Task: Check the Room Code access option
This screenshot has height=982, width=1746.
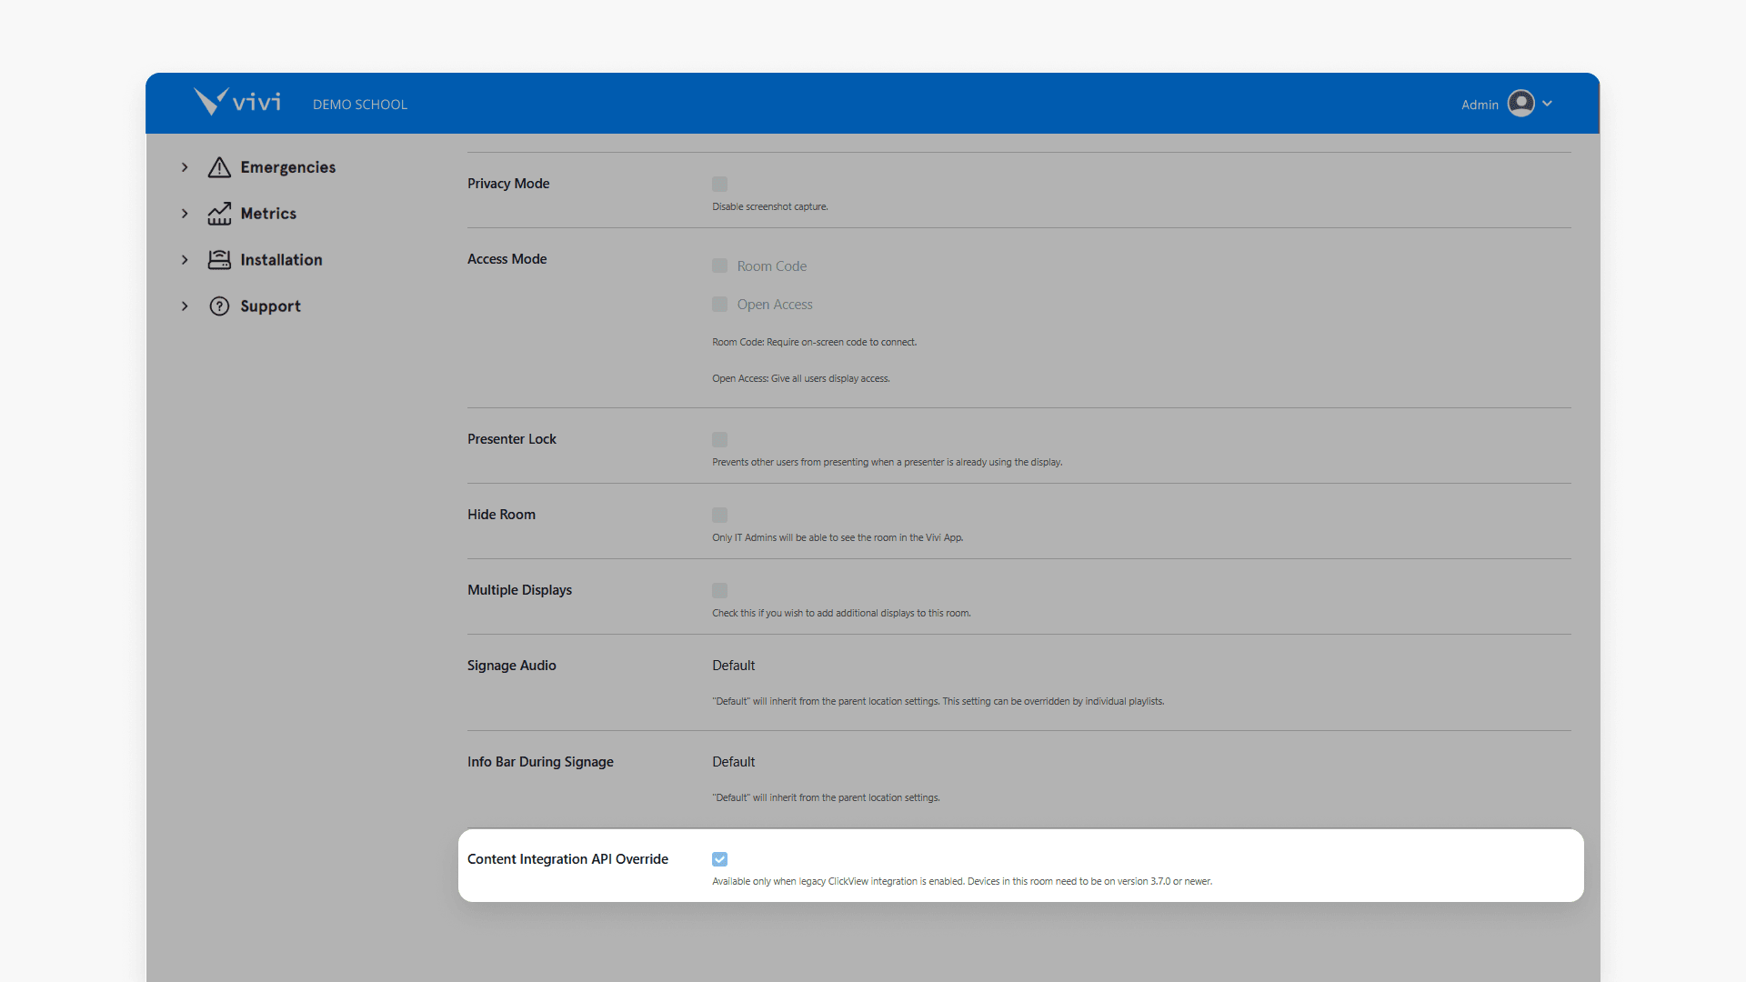Action: 719,266
